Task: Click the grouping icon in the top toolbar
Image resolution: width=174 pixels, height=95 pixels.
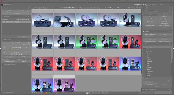Action: click(x=129, y=8)
